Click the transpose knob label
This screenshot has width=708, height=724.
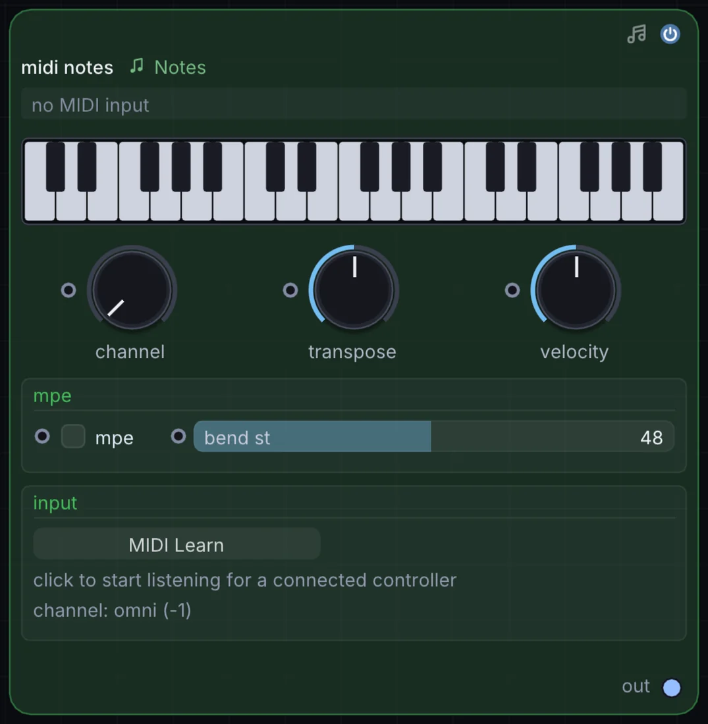click(x=352, y=352)
